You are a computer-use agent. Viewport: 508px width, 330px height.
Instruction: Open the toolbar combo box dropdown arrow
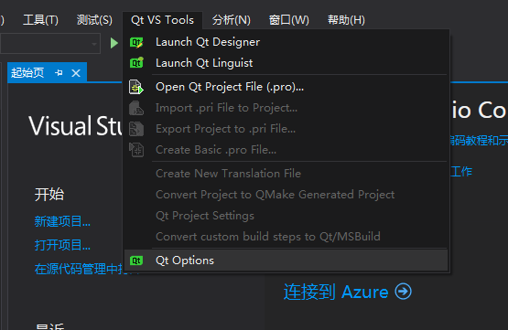pos(94,44)
